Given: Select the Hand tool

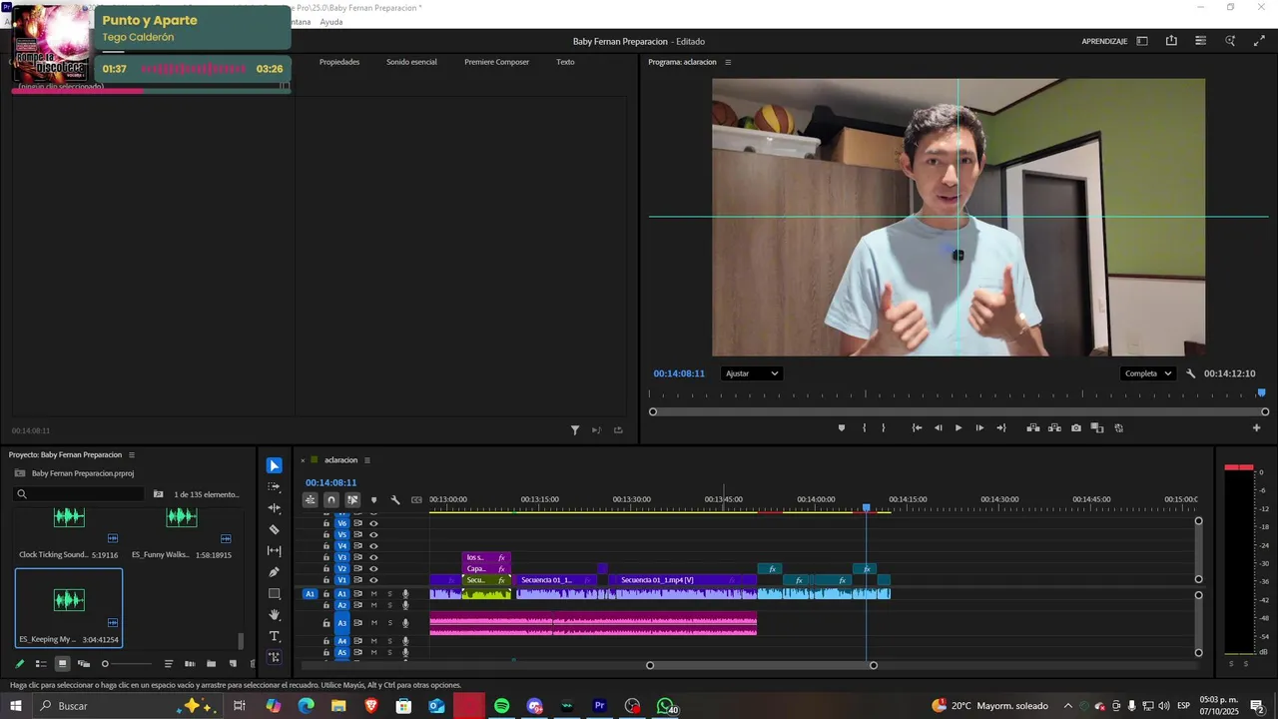Looking at the screenshot, I should click(x=275, y=615).
